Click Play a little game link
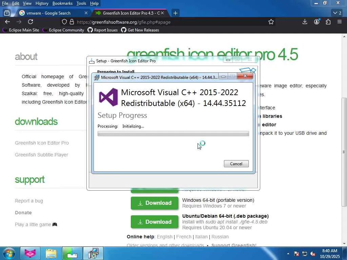 (x=36, y=224)
